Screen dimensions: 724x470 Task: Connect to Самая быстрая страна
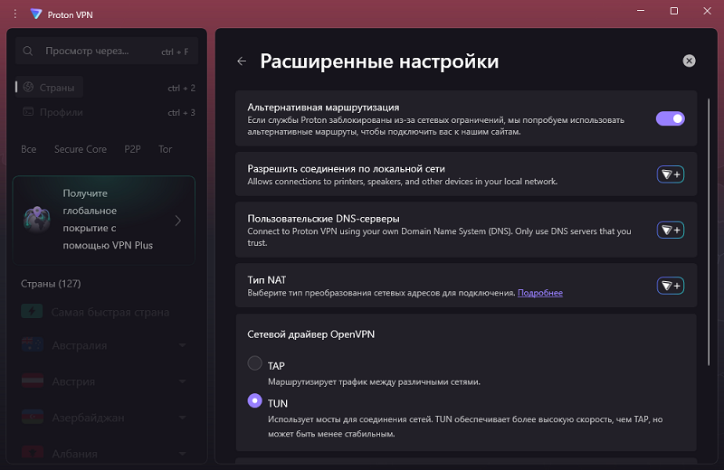(109, 312)
